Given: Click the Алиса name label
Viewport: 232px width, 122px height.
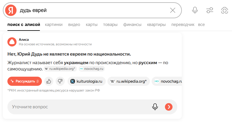Looking at the screenshot, I should click(24, 40).
